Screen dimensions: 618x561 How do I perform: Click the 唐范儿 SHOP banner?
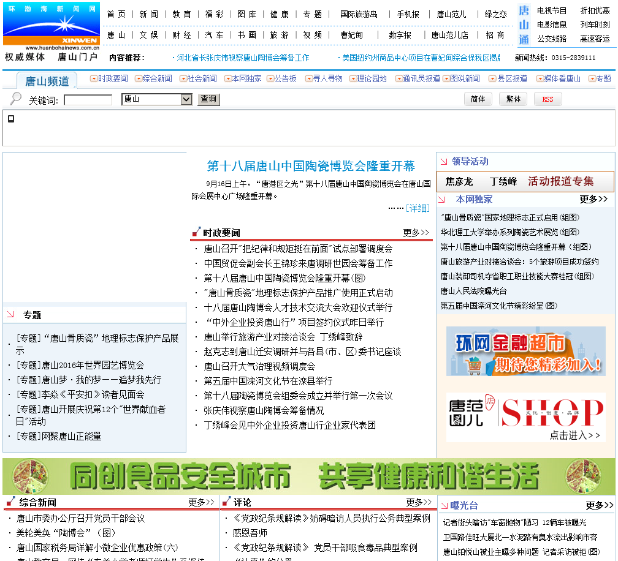(x=526, y=417)
